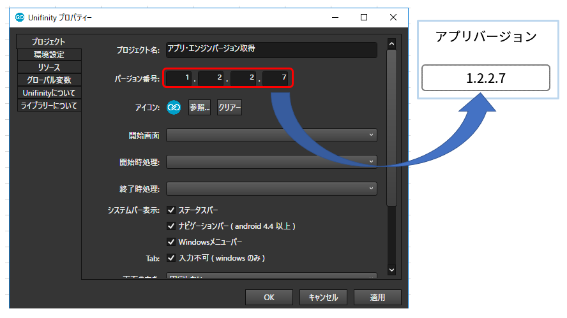Image resolution: width=567 pixels, height=318 pixels.
Task: Click the app icon preview next to アイコン
Action: [174, 108]
